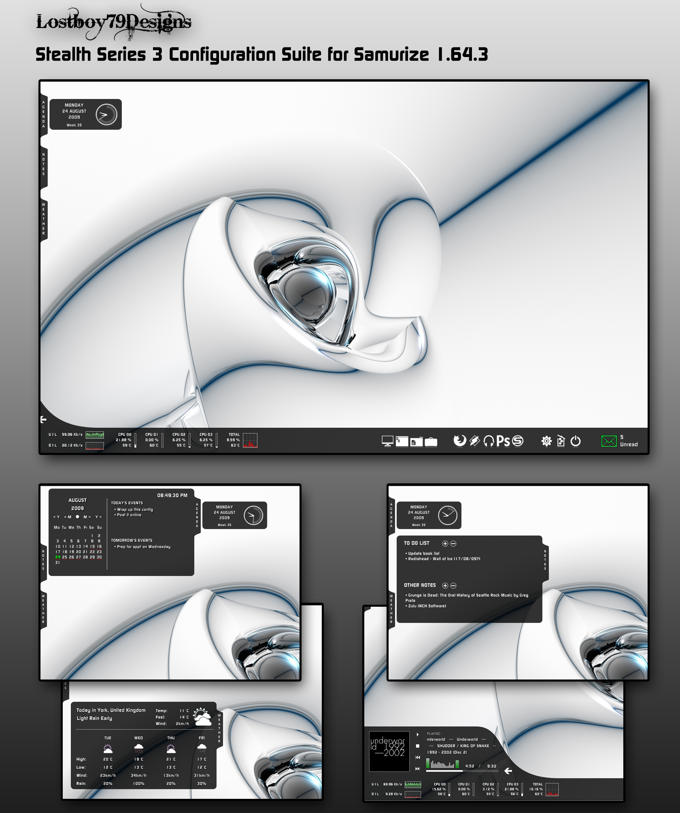Expand AGENDA side tab on main desktop
The image size is (680, 813).
pyautogui.click(x=44, y=114)
